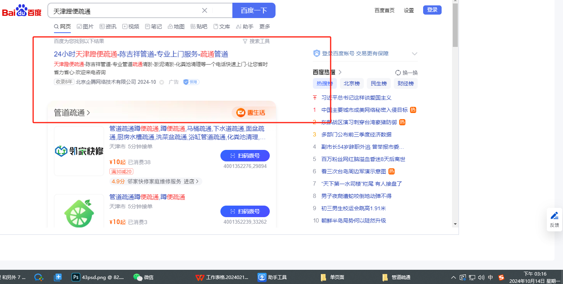Open WeChat from the taskbar
The height and width of the screenshot is (284, 563).
[x=143, y=277]
